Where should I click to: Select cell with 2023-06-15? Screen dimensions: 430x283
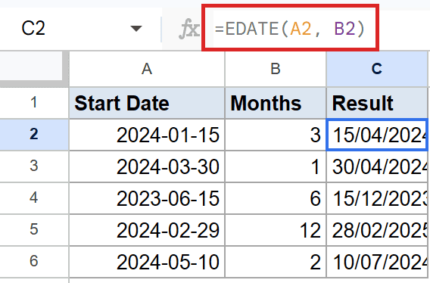coord(147,198)
